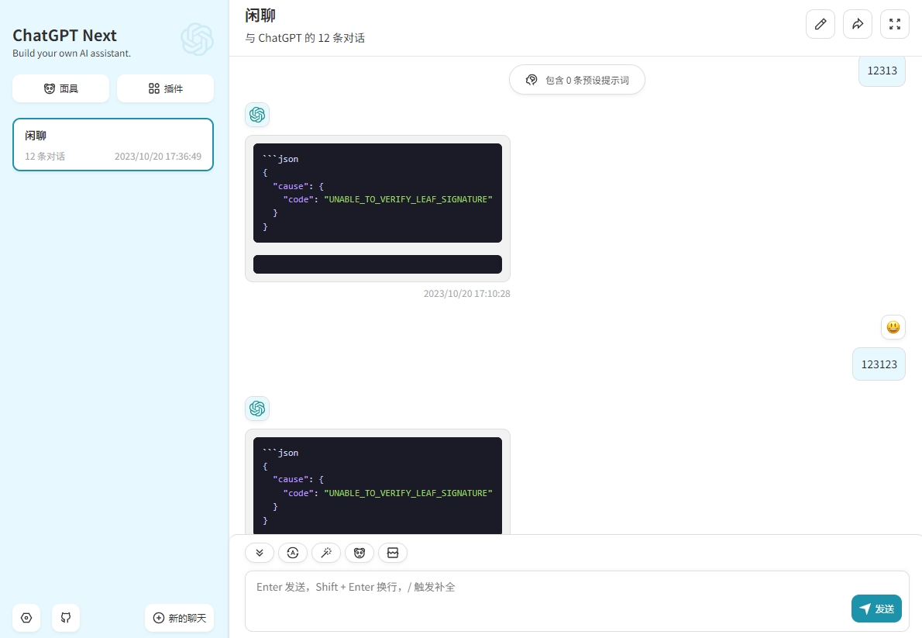
Task: Click the 包含 0 条预设提示词 pill
Action: (577, 79)
